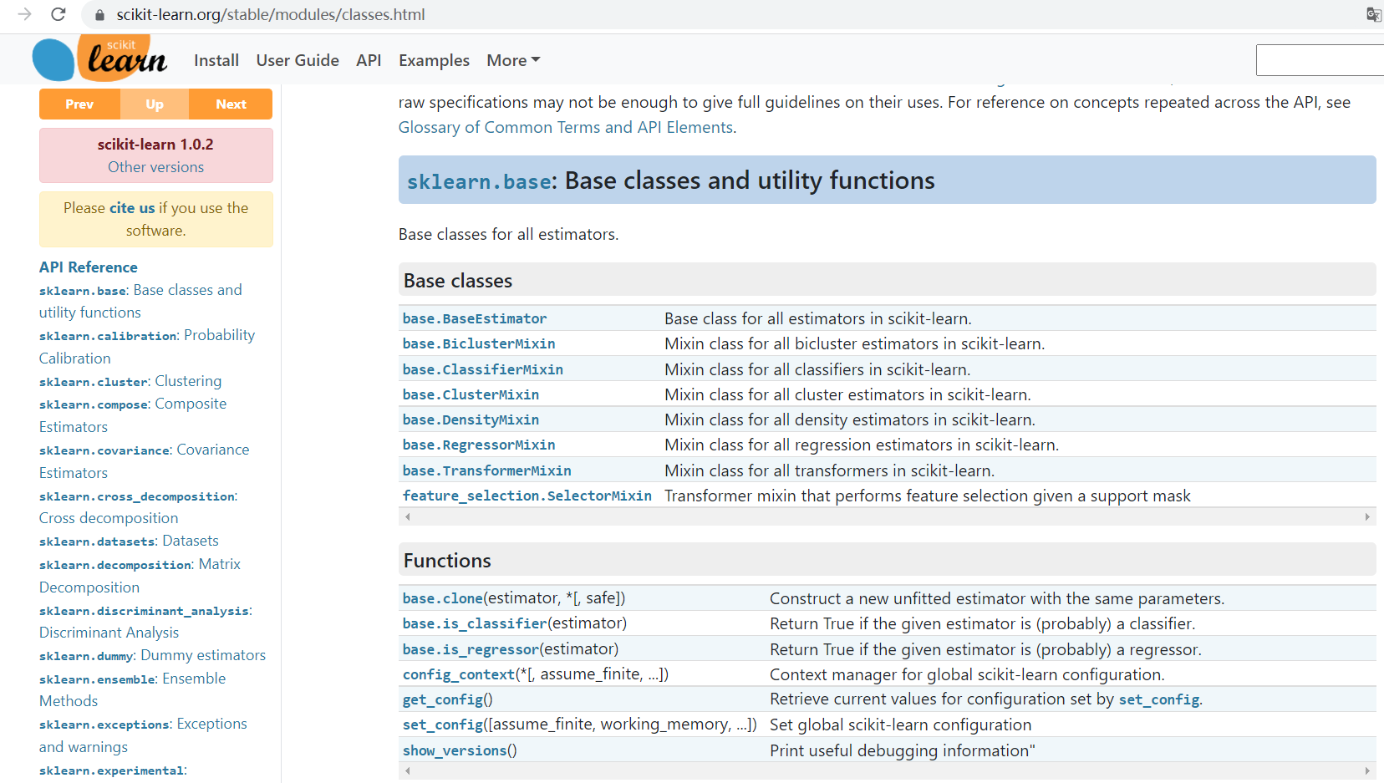1384x783 pixels.
Task: Open Glossary of Common Terms link
Action: point(566,127)
